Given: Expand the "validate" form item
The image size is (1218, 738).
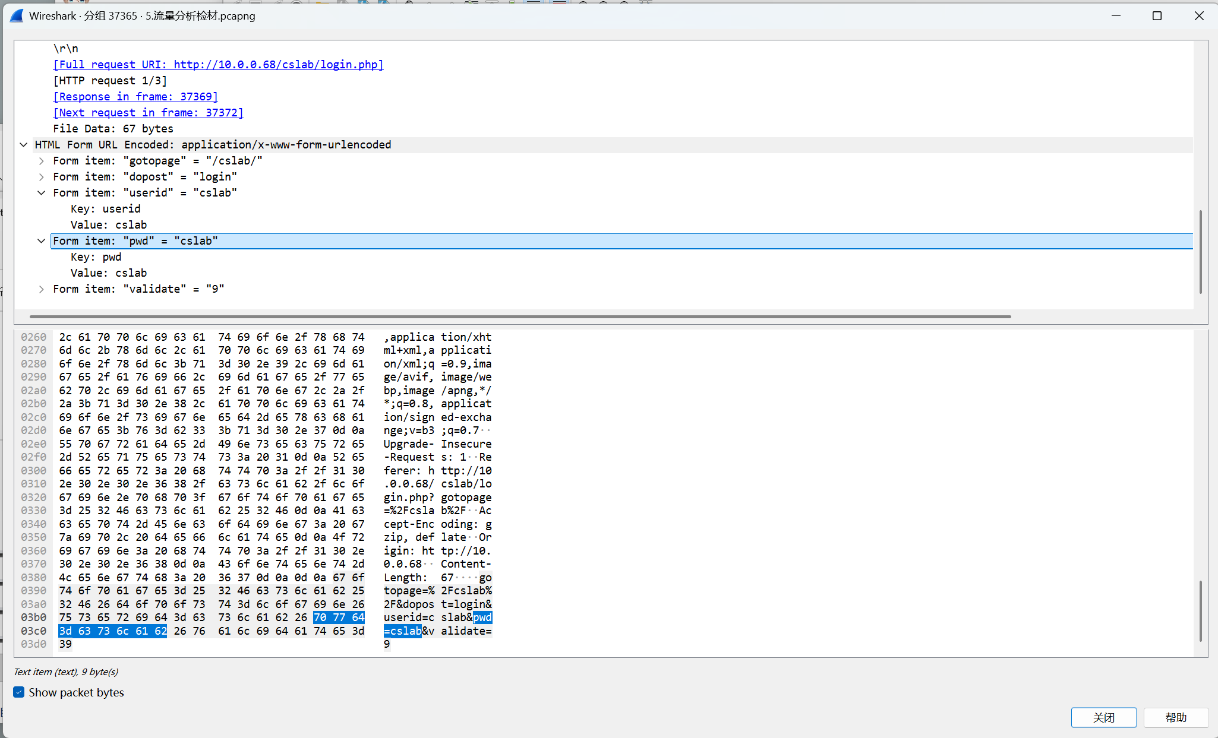Looking at the screenshot, I should [41, 289].
